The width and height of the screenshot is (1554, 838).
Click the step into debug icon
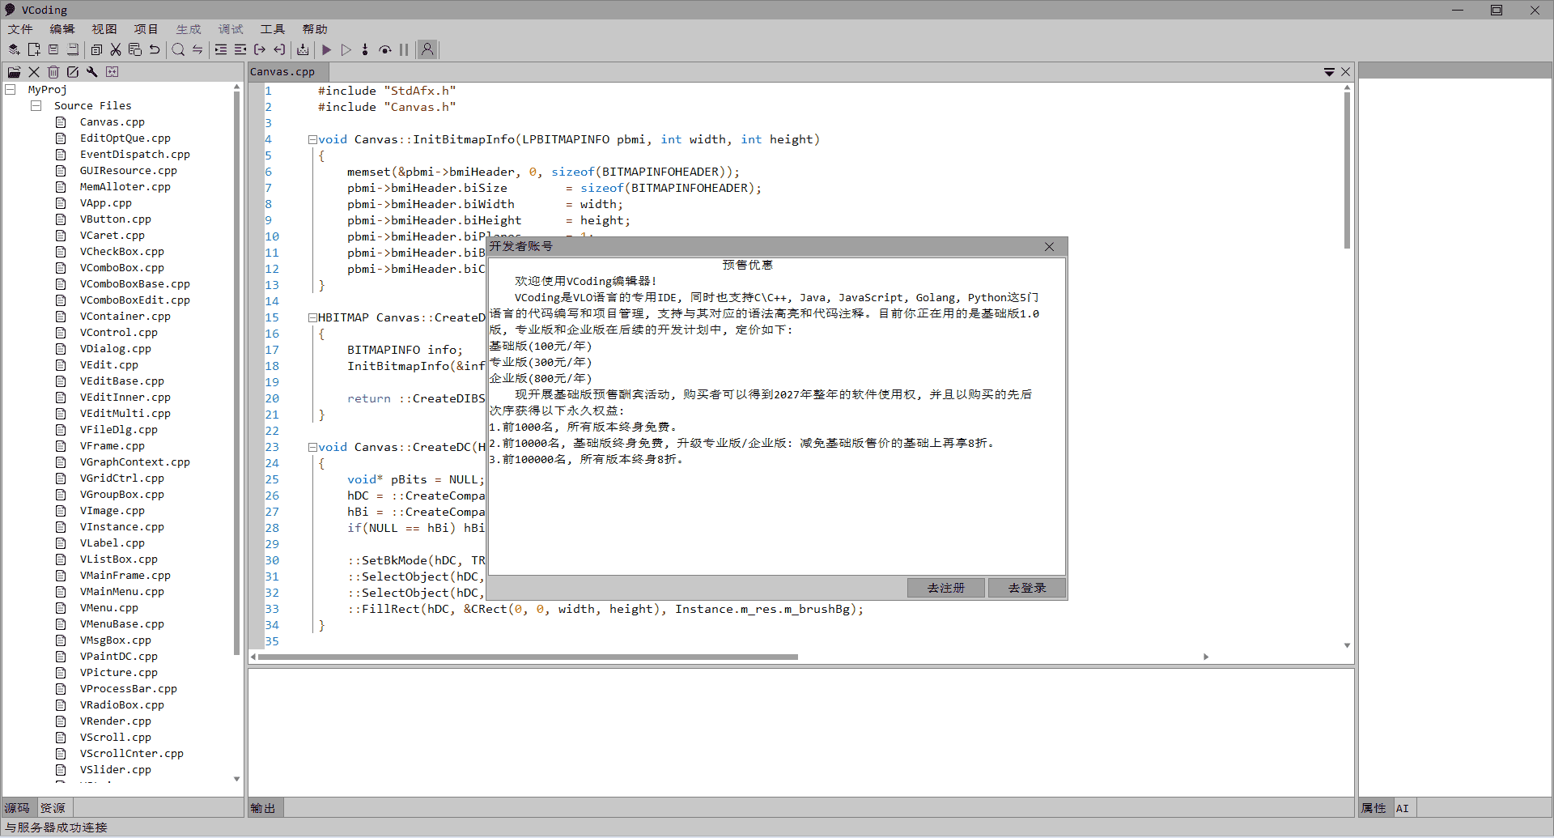coord(365,49)
